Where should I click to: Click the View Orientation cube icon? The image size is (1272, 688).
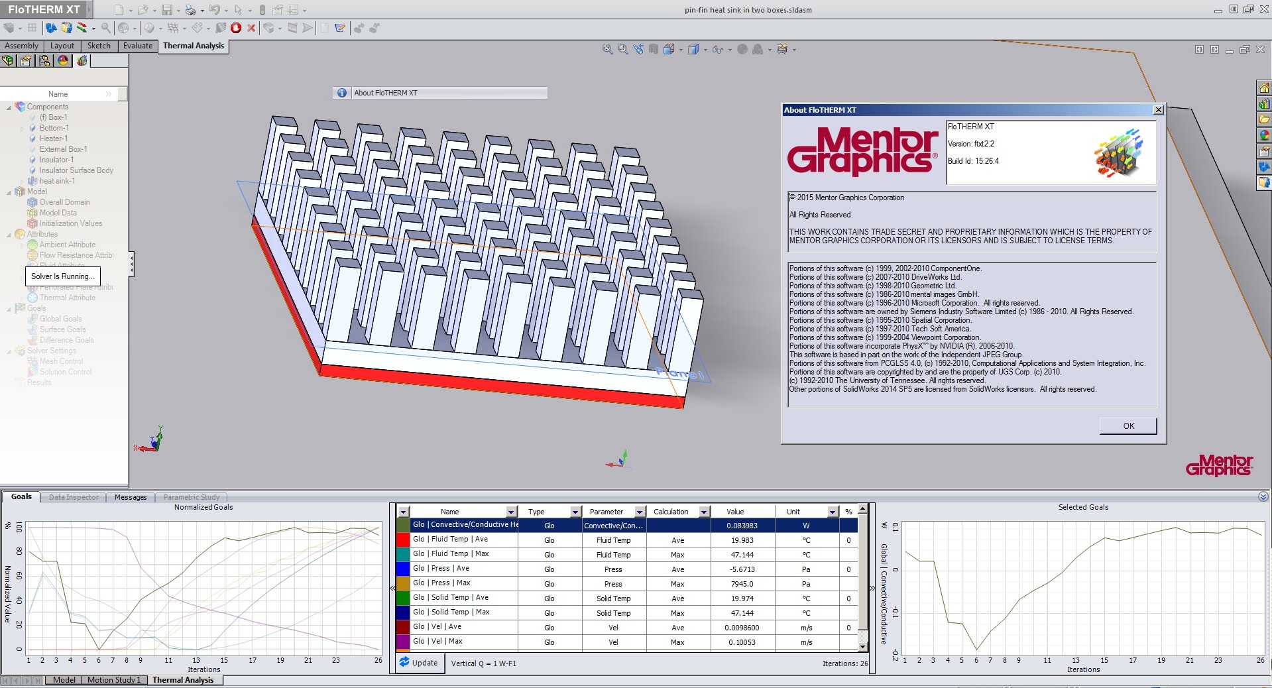(x=669, y=49)
